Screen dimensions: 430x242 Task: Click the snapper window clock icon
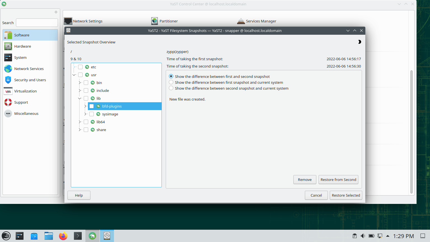click(x=68, y=30)
